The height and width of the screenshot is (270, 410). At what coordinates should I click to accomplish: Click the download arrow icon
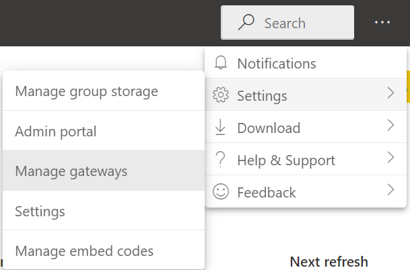[220, 128]
